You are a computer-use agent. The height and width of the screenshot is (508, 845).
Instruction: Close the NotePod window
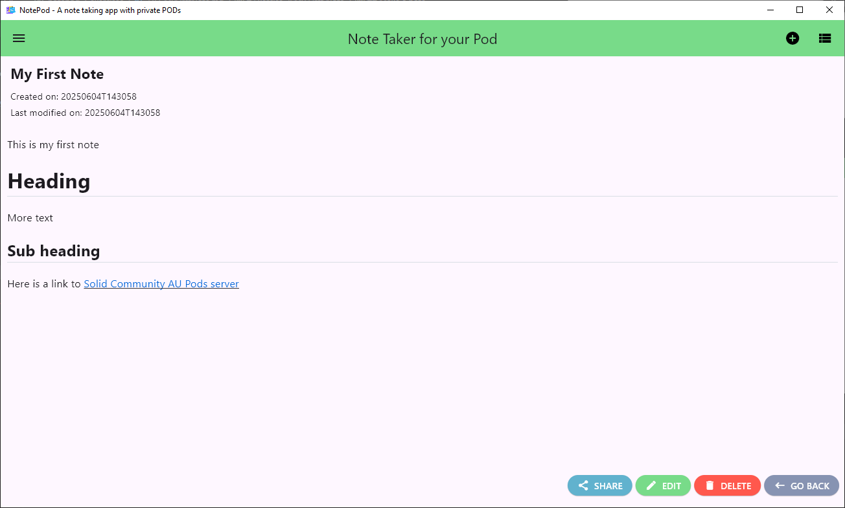(829, 10)
